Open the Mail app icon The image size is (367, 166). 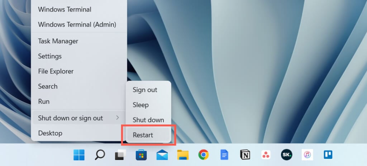click(162, 155)
